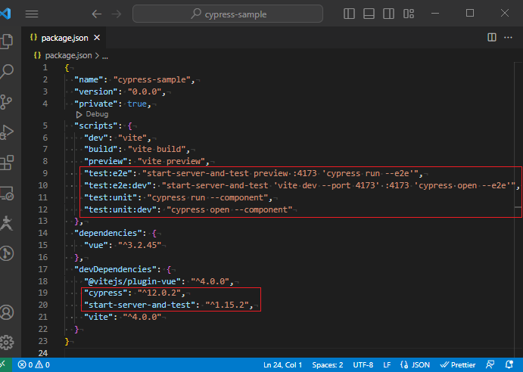Click the "name" key on line 2

pos(89,79)
